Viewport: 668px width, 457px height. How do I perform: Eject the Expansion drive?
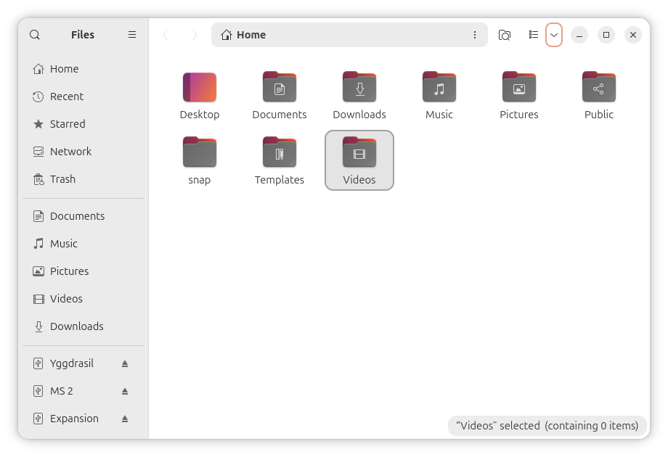click(125, 419)
